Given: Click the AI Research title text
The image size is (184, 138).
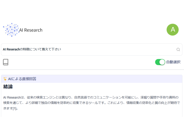Looking at the screenshot, I should tap(31, 30).
